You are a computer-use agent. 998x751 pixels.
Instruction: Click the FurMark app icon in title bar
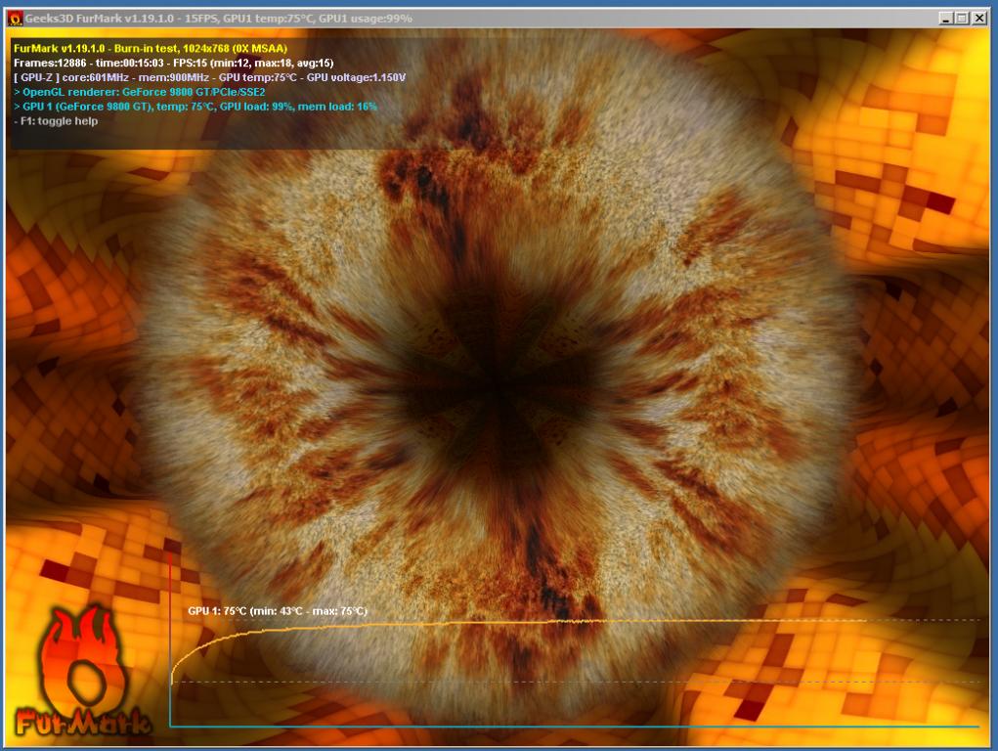pos(15,19)
